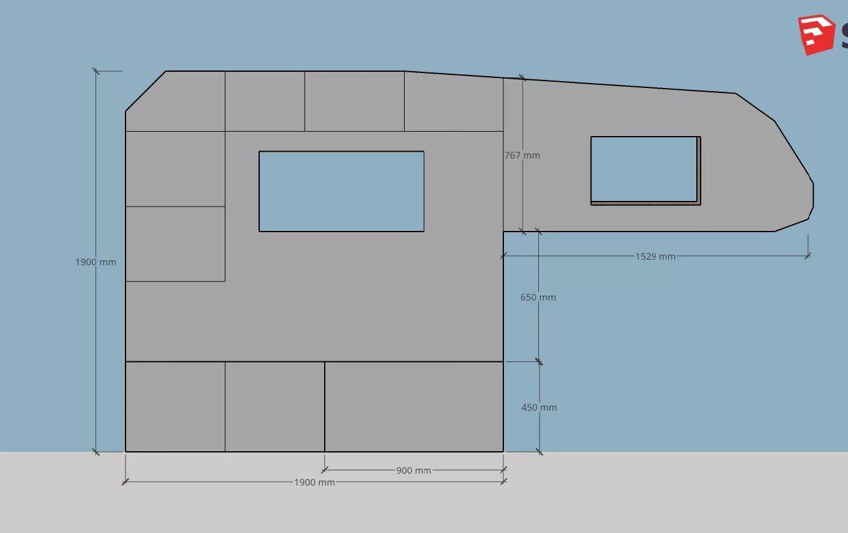The image size is (848, 533).
Task: Select the 1529 mm overhang dimension label
Action: (655, 257)
